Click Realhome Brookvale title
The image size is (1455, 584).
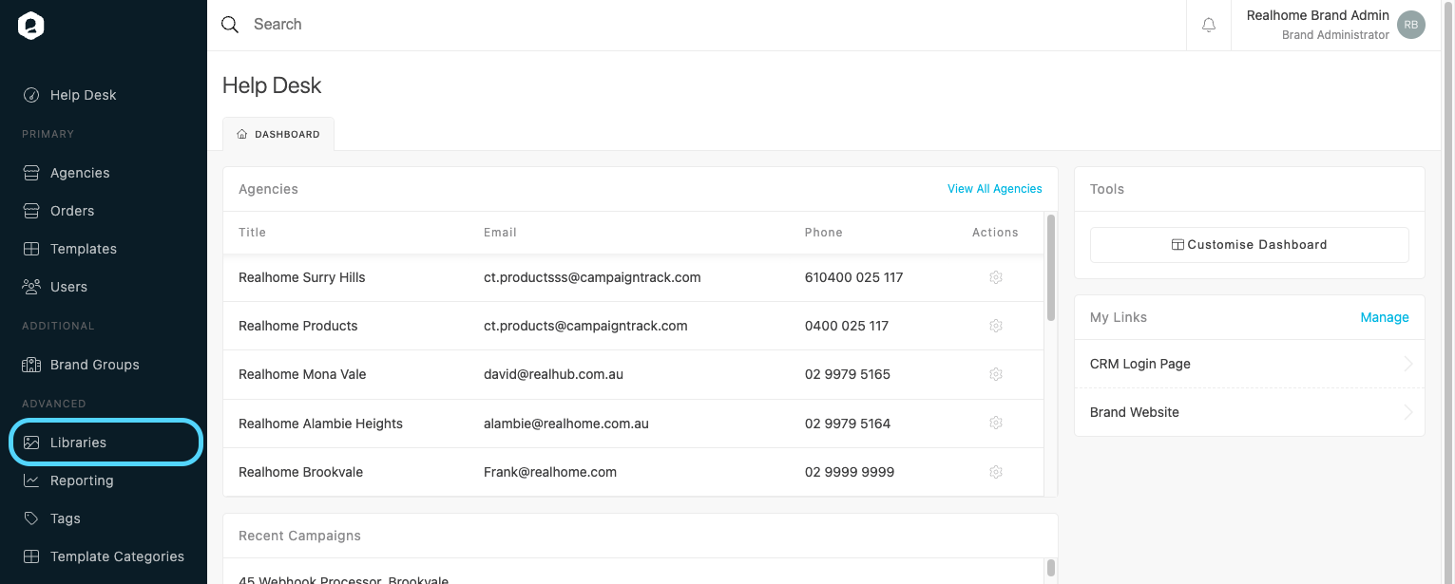pyautogui.click(x=301, y=472)
